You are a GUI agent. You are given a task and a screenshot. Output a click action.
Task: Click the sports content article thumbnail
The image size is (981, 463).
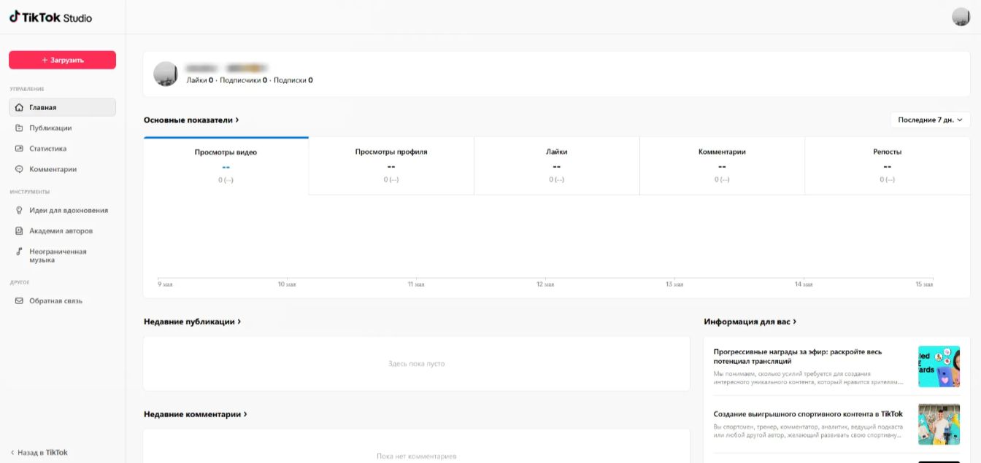click(x=939, y=424)
